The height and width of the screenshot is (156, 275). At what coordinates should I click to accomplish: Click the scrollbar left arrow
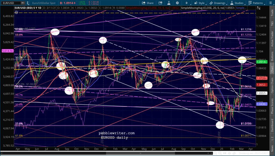coord(208,153)
